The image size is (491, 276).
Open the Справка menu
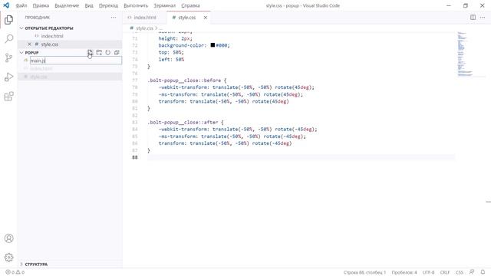(x=190, y=5)
